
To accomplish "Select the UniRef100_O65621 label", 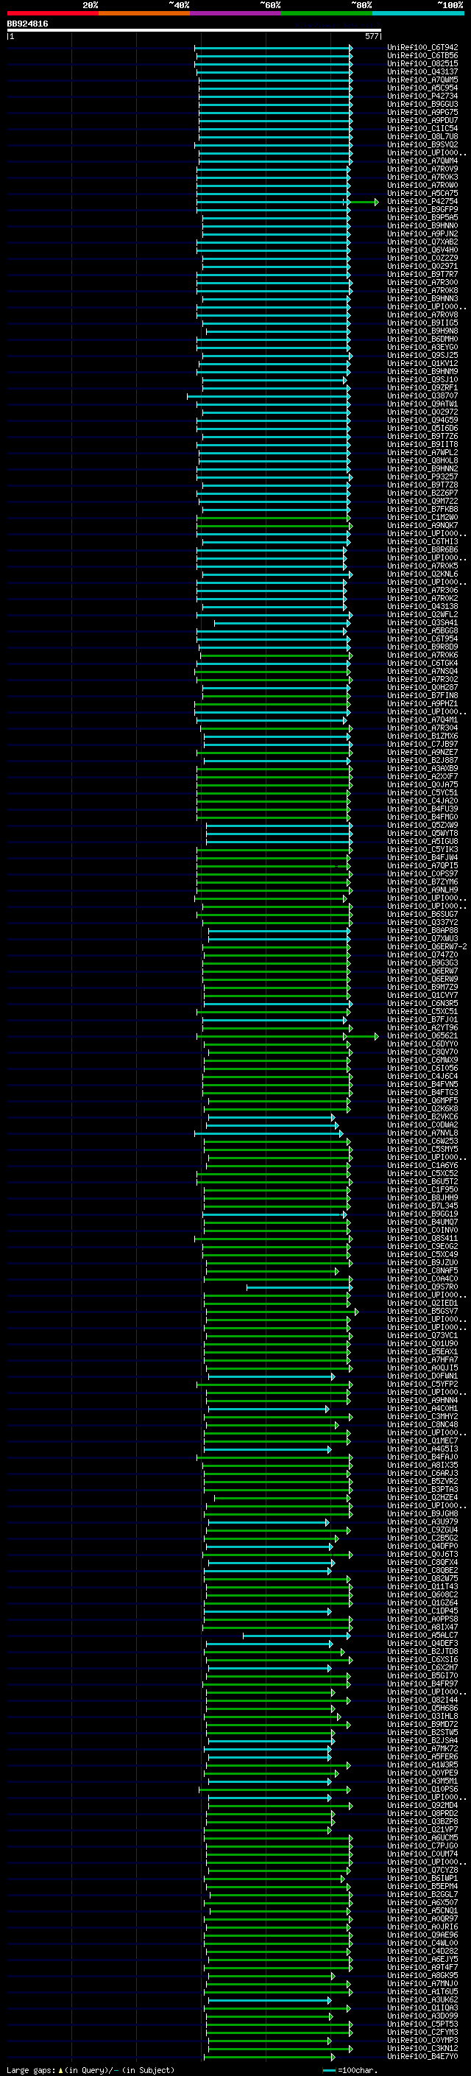I will tap(422, 1035).
